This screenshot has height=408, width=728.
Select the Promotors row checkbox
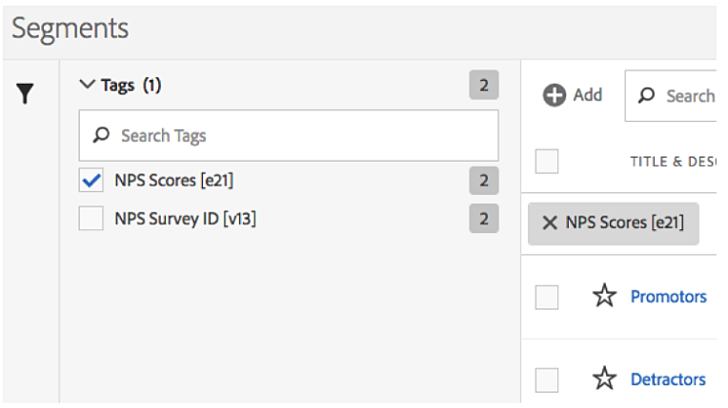click(547, 297)
